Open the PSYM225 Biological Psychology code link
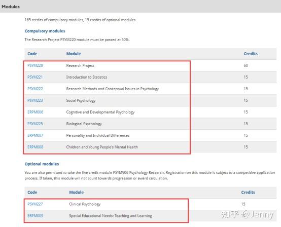Image resolution: width=281 pixels, height=227 pixels. pos(35,124)
